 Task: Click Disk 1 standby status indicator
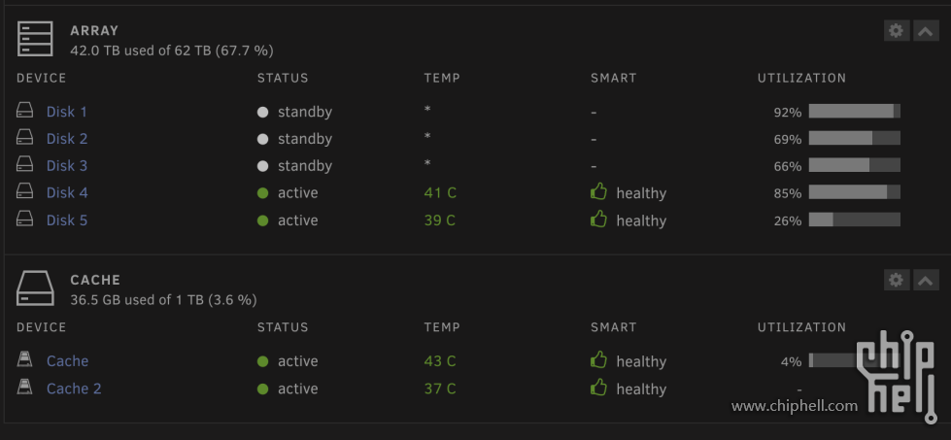(262, 112)
